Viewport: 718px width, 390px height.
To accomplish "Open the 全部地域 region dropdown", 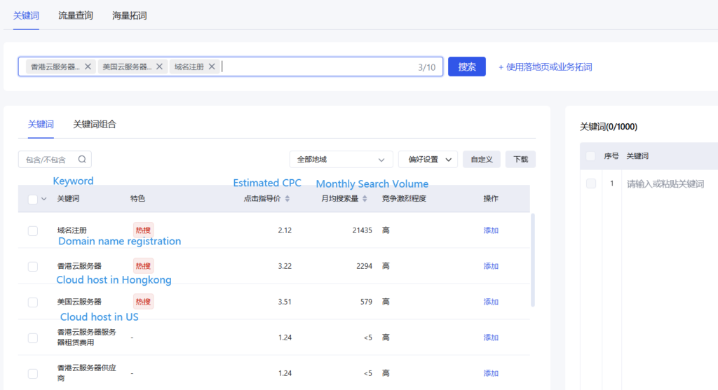I will [341, 160].
